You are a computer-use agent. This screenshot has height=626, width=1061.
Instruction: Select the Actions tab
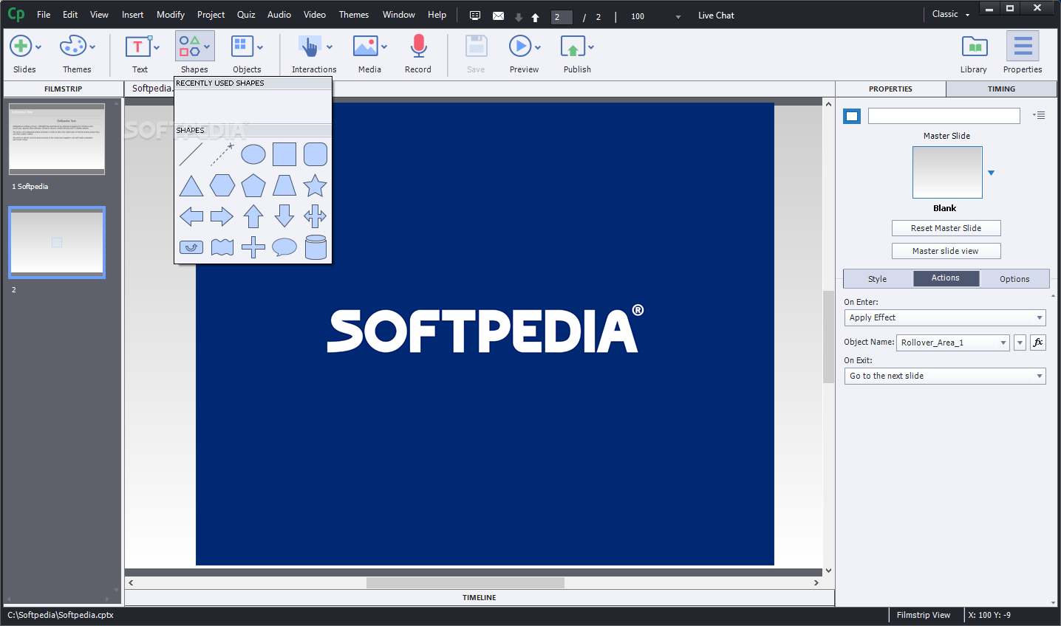coord(946,278)
